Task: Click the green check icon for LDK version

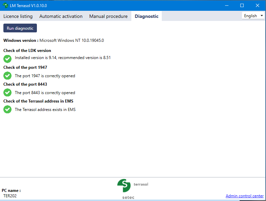Action: point(7,59)
